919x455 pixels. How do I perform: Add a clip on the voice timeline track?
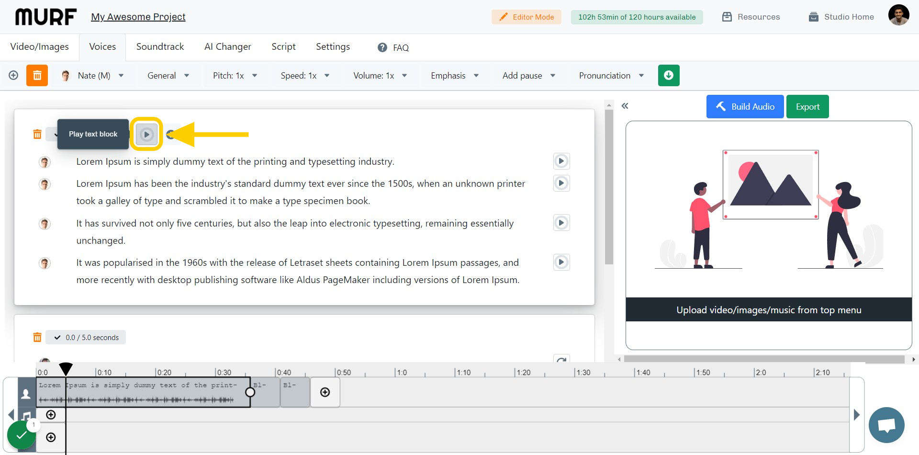point(325,392)
